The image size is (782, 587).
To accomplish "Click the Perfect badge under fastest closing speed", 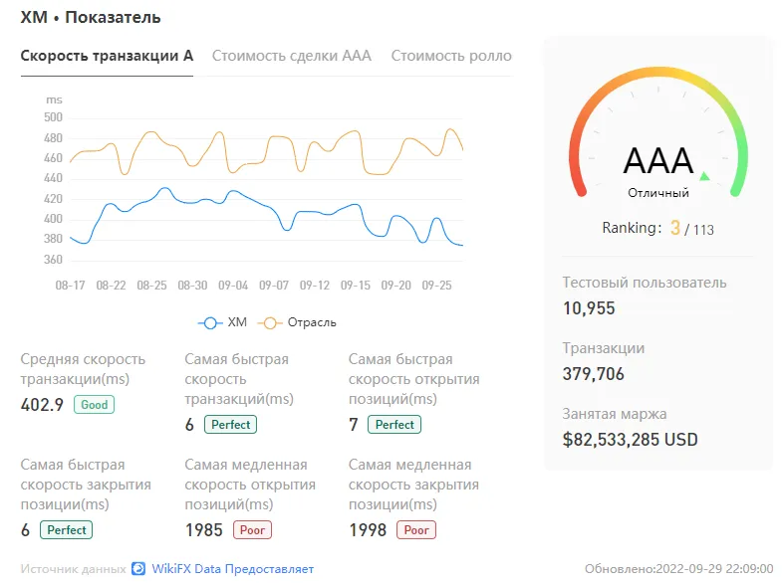I will pyautogui.click(x=67, y=529).
